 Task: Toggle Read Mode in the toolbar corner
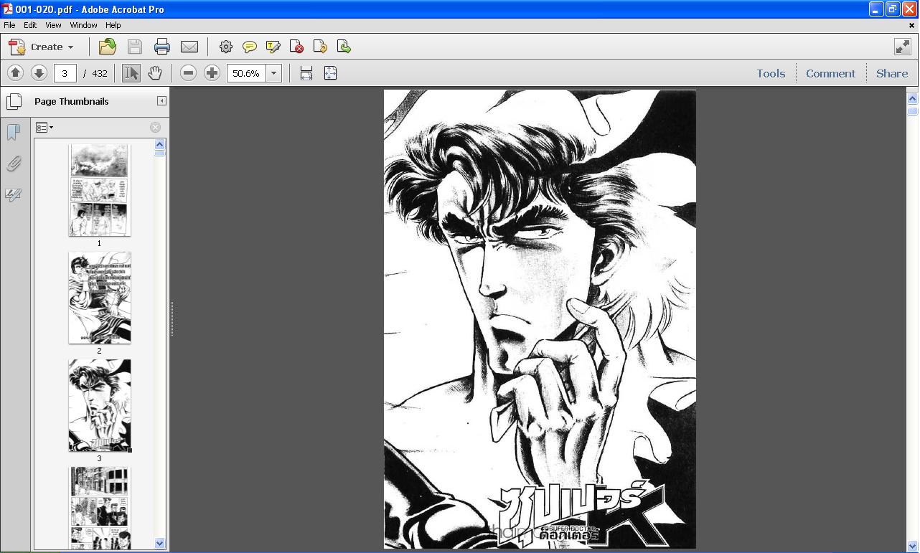pos(903,47)
